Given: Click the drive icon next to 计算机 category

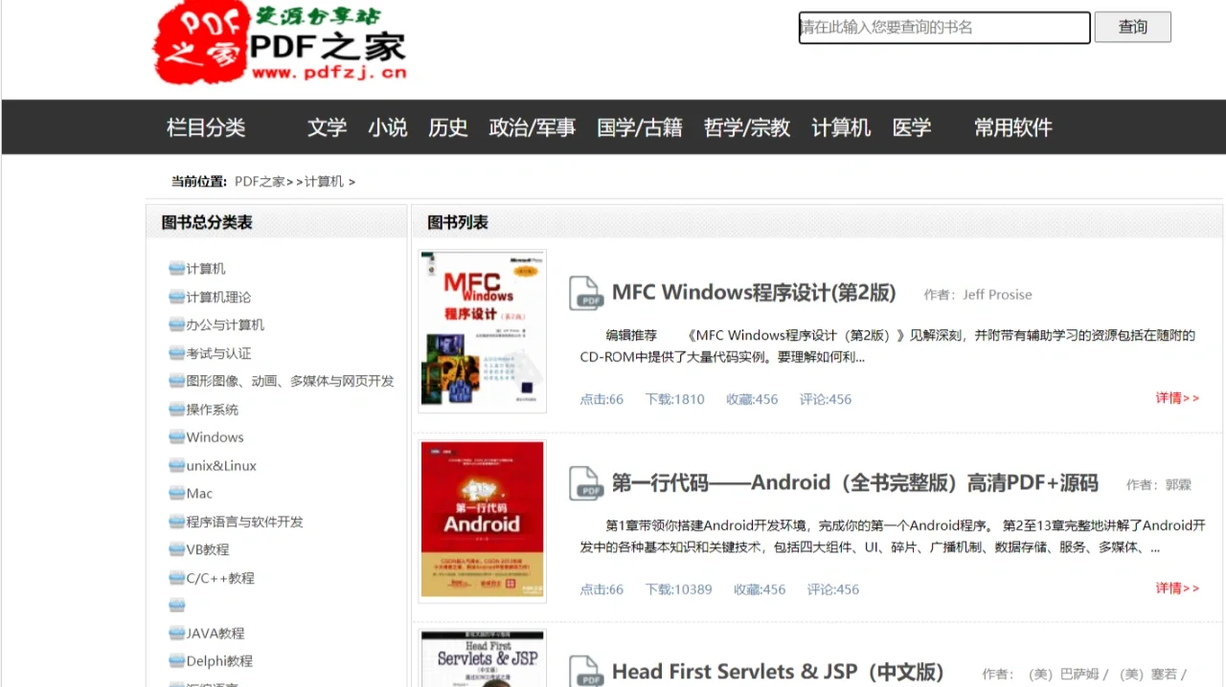Looking at the screenshot, I should (x=176, y=268).
